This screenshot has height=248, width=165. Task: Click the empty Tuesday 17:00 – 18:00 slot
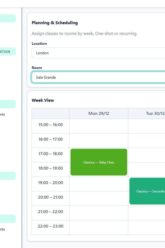[147, 155]
